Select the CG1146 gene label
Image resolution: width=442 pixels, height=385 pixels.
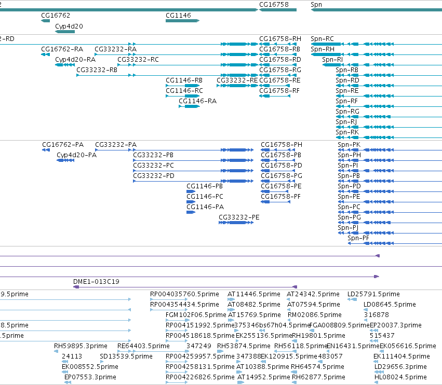pos(178,16)
